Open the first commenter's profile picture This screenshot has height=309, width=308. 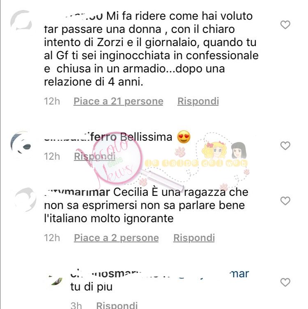click(21, 21)
